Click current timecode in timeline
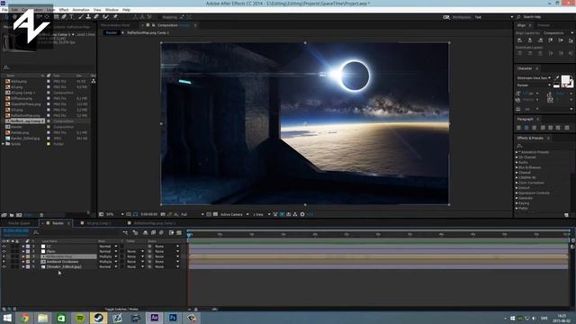The image size is (576, 324). 16,230
